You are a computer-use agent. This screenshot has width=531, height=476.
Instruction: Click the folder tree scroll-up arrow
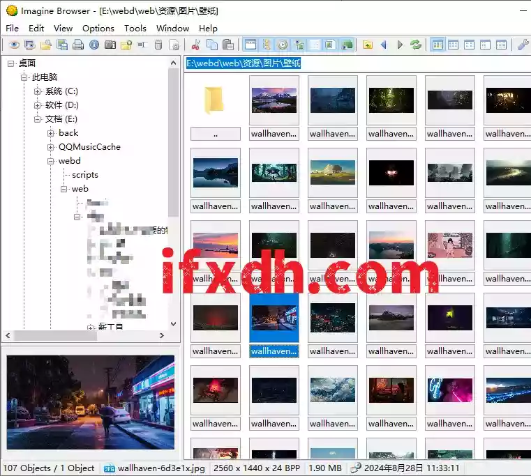(x=173, y=63)
